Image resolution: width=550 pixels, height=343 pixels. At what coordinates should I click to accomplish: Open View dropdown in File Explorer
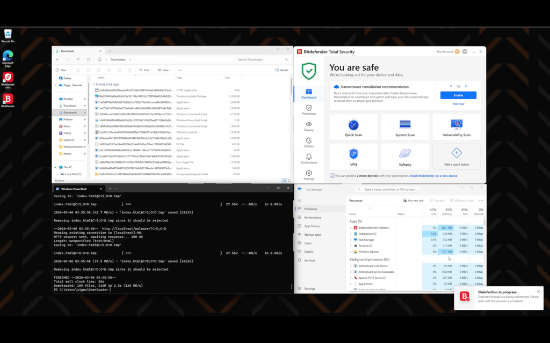164,70
